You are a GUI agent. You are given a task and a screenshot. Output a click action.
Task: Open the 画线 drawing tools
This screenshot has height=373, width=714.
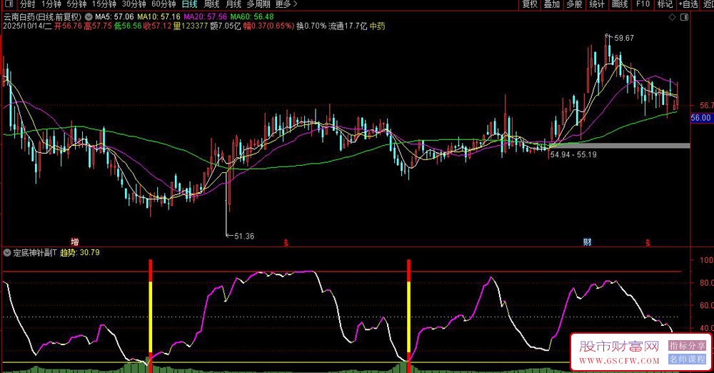point(620,4)
